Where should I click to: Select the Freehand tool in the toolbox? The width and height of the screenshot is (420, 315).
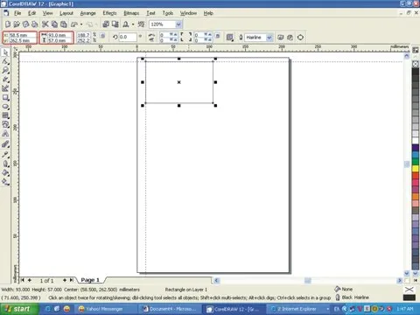click(5, 80)
